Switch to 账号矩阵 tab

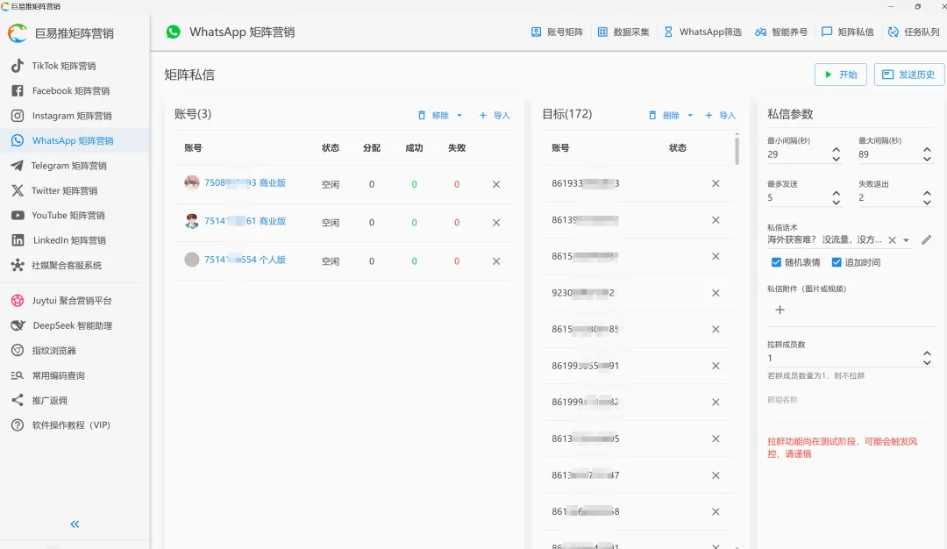coord(557,32)
